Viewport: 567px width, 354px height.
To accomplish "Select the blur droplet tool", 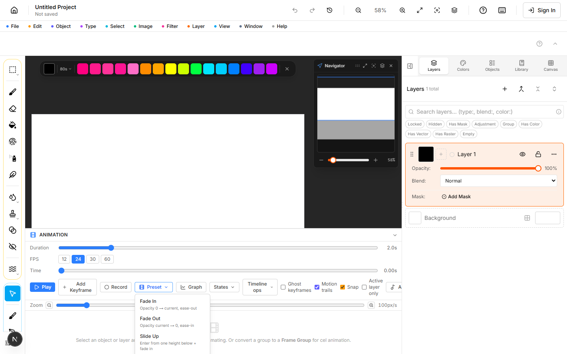I will tap(13, 197).
